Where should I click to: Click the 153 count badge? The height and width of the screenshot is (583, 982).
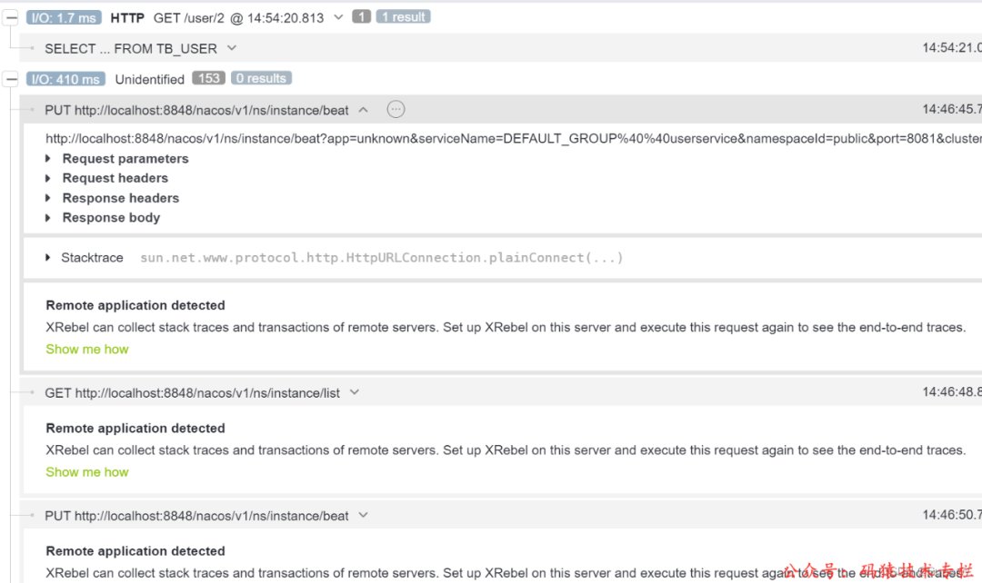(x=208, y=78)
